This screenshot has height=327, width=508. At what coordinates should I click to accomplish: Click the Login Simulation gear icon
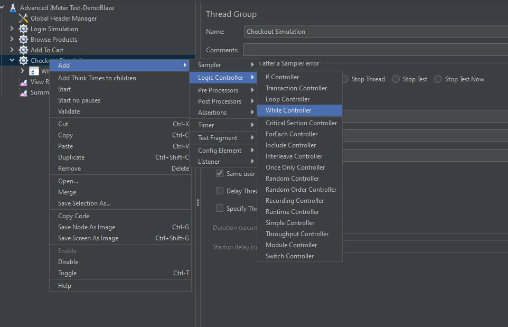coord(23,29)
